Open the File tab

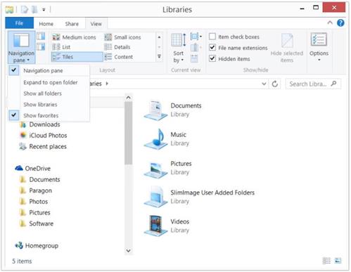[20, 23]
